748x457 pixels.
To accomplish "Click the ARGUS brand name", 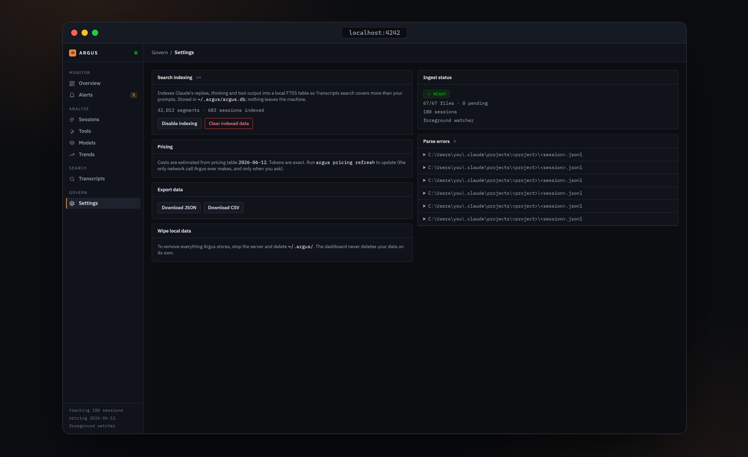I will [88, 53].
